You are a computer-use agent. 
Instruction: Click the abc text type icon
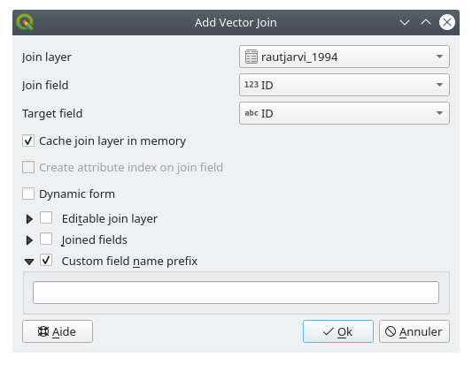[x=251, y=113]
